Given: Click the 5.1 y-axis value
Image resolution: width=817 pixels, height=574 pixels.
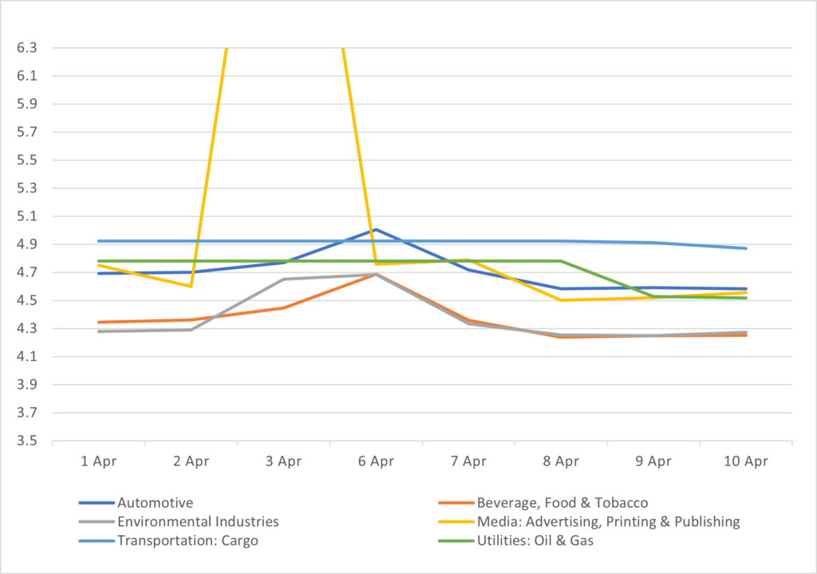Looking at the screenshot, I should tap(26, 216).
